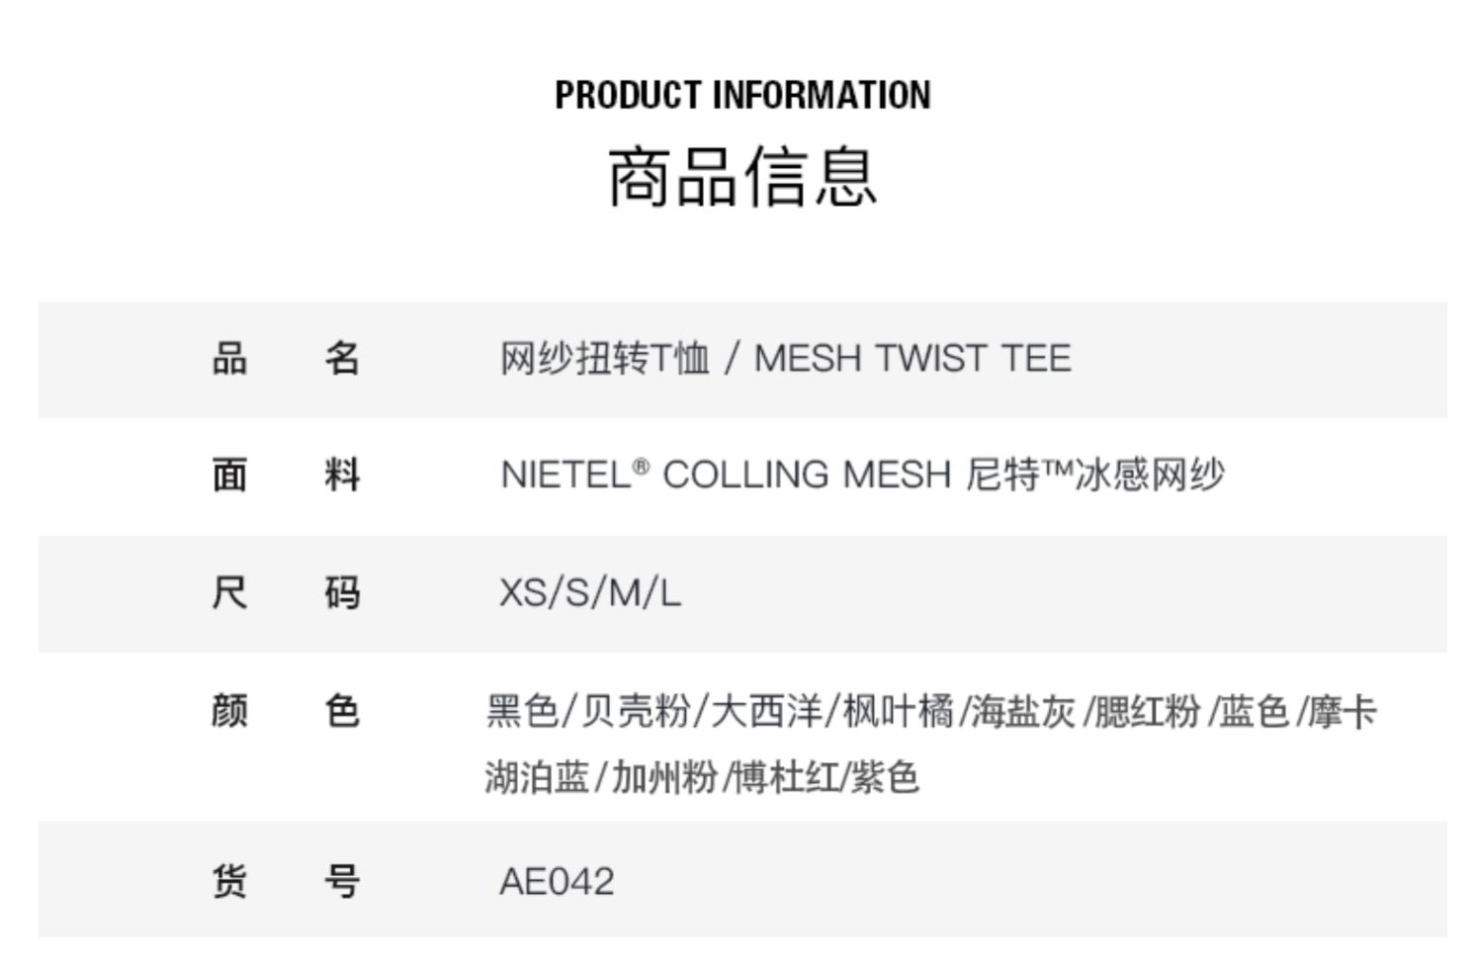This screenshot has width=1483, height=964.
Task: Select the 货号 row label
Action: [286, 880]
